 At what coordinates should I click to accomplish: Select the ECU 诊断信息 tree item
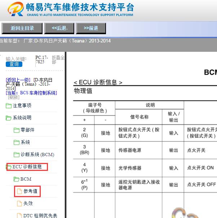[x=27, y=167]
